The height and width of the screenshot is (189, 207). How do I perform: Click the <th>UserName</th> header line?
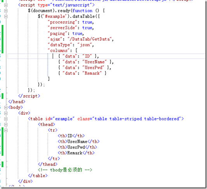point(79,142)
